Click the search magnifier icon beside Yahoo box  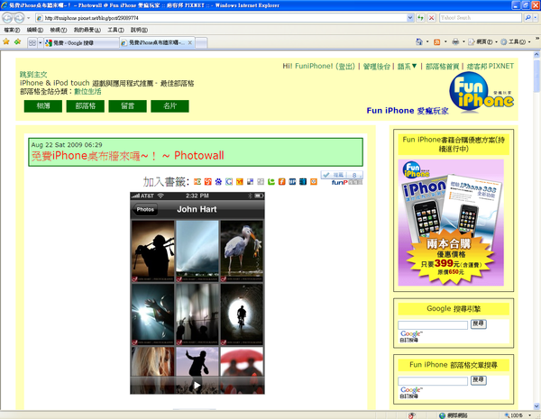(527, 18)
